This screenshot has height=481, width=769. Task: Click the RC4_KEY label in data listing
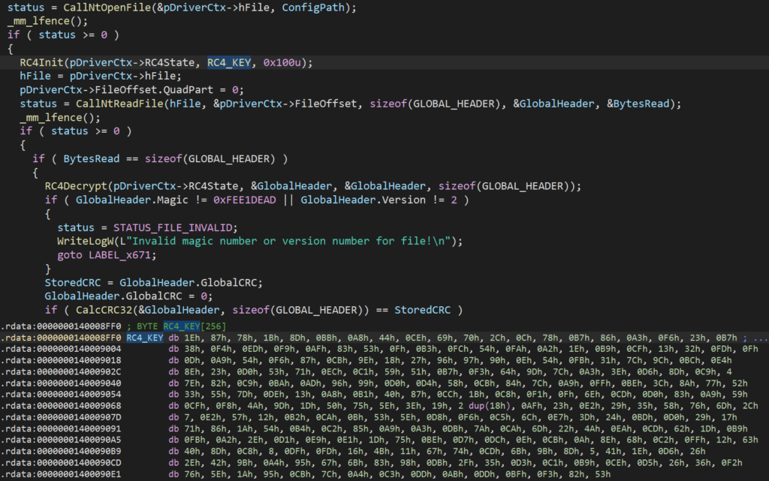(x=145, y=338)
